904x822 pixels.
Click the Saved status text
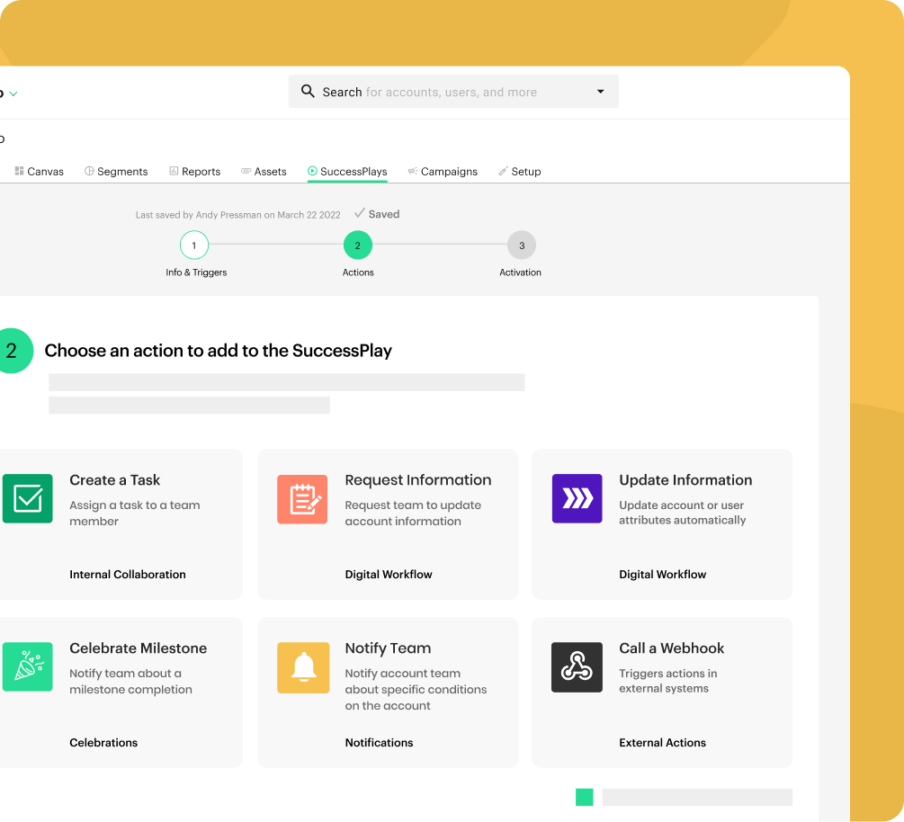384,214
